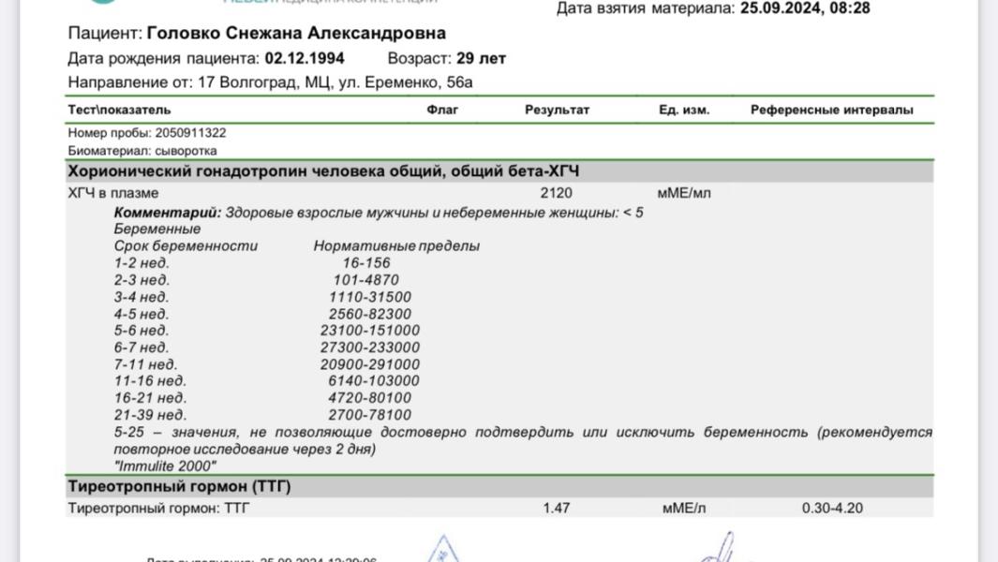This screenshot has width=998, height=562.
Task: Select section heading Тиреотропный гормон (ТТГ)
Action: pos(180,486)
